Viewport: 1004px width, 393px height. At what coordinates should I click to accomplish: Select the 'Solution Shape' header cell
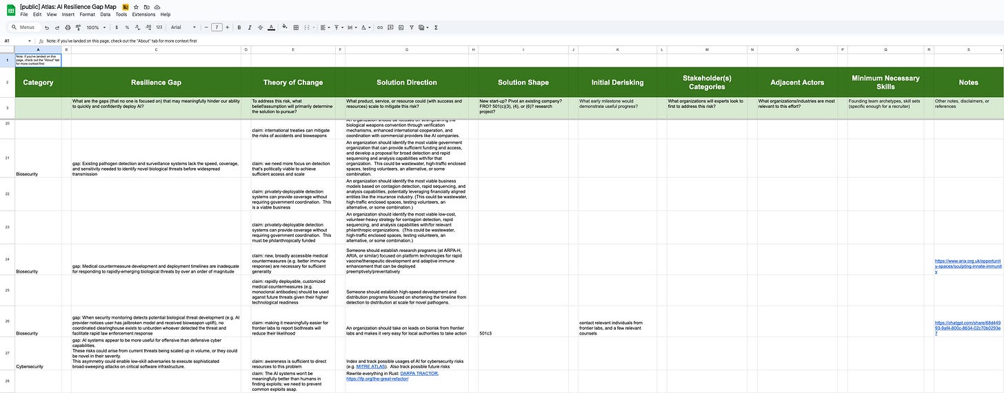pos(523,82)
